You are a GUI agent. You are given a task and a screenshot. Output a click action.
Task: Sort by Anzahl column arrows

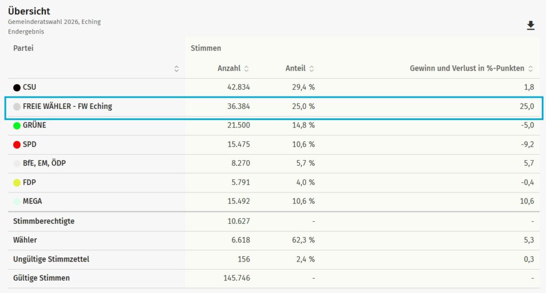[x=246, y=69]
